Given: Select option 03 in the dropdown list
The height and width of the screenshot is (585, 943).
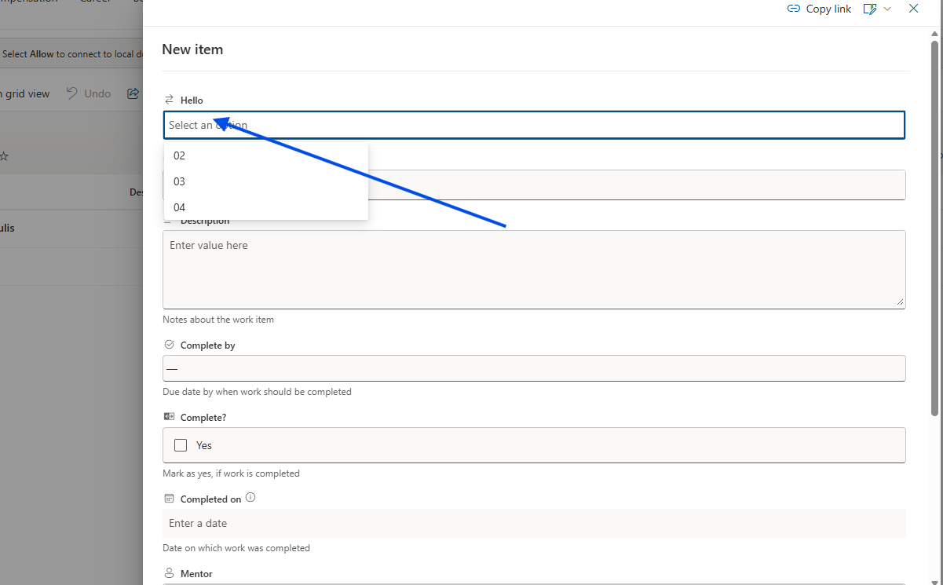Looking at the screenshot, I should pos(180,181).
